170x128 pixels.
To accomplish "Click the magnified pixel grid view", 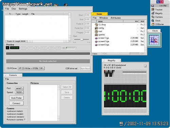I will pos(125,91).
